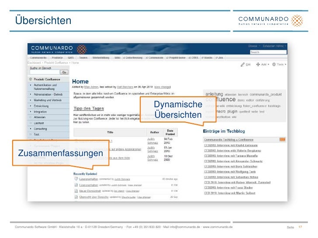318x238 pixels.
Task: Click the page icon beside Neuer Demoinhalt
Action: 76,191
